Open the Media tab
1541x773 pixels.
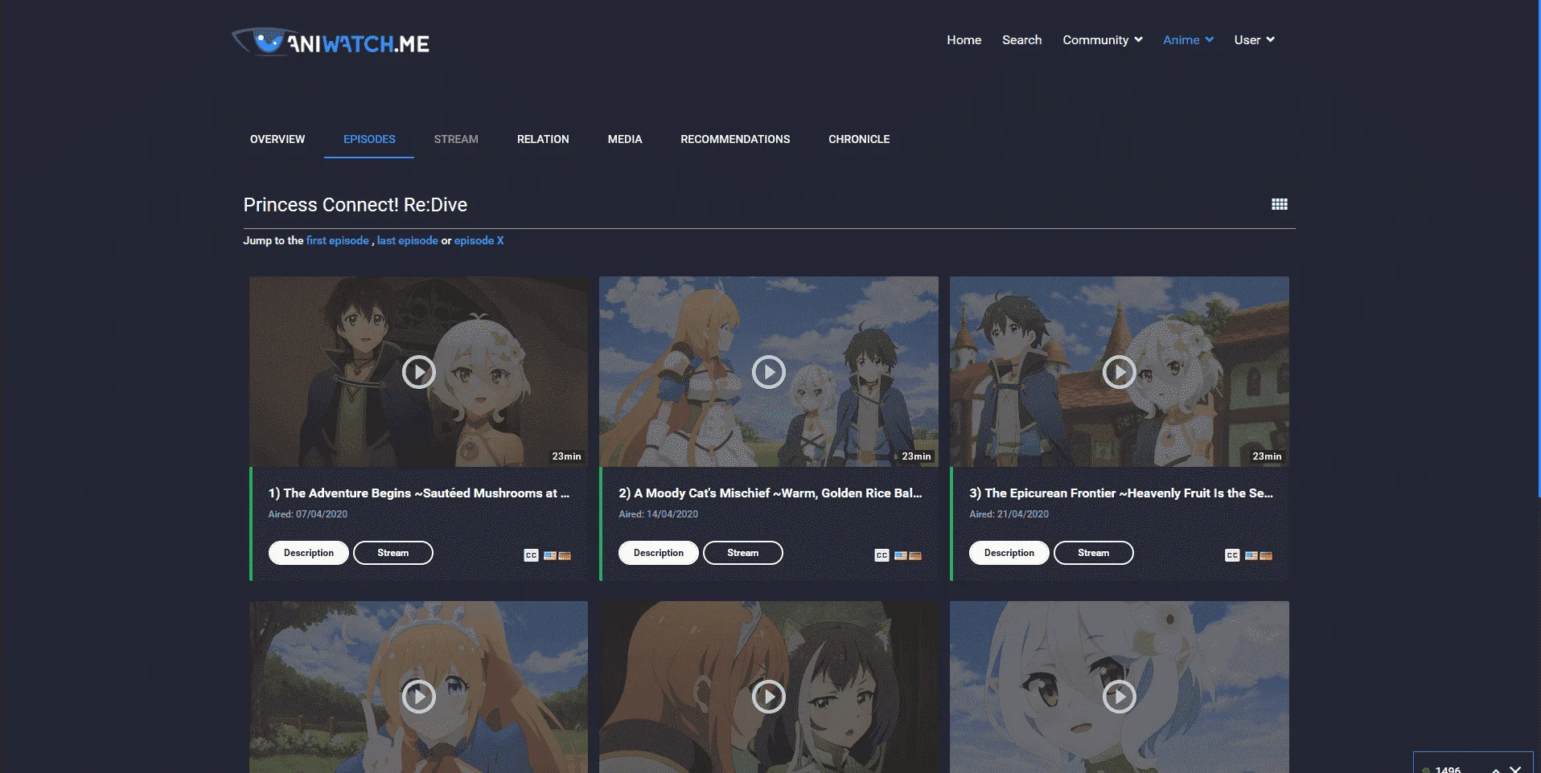625,139
